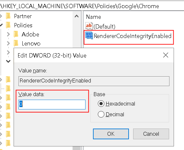This screenshot has height=150, width=184.
Task: Collapse the Policies key
Action: [1, 25]
